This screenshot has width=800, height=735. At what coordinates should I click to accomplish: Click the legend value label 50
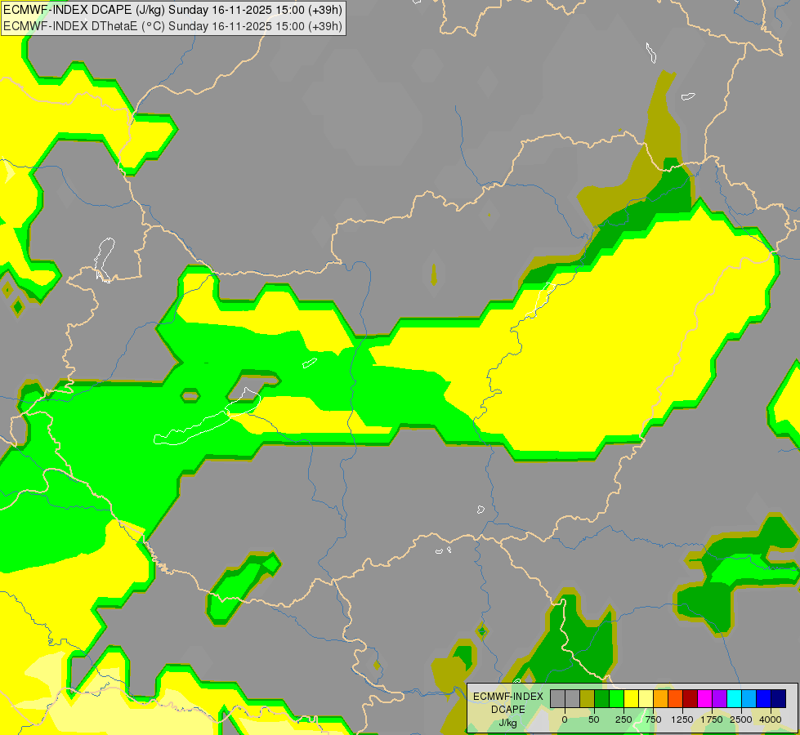click(594, 719)
